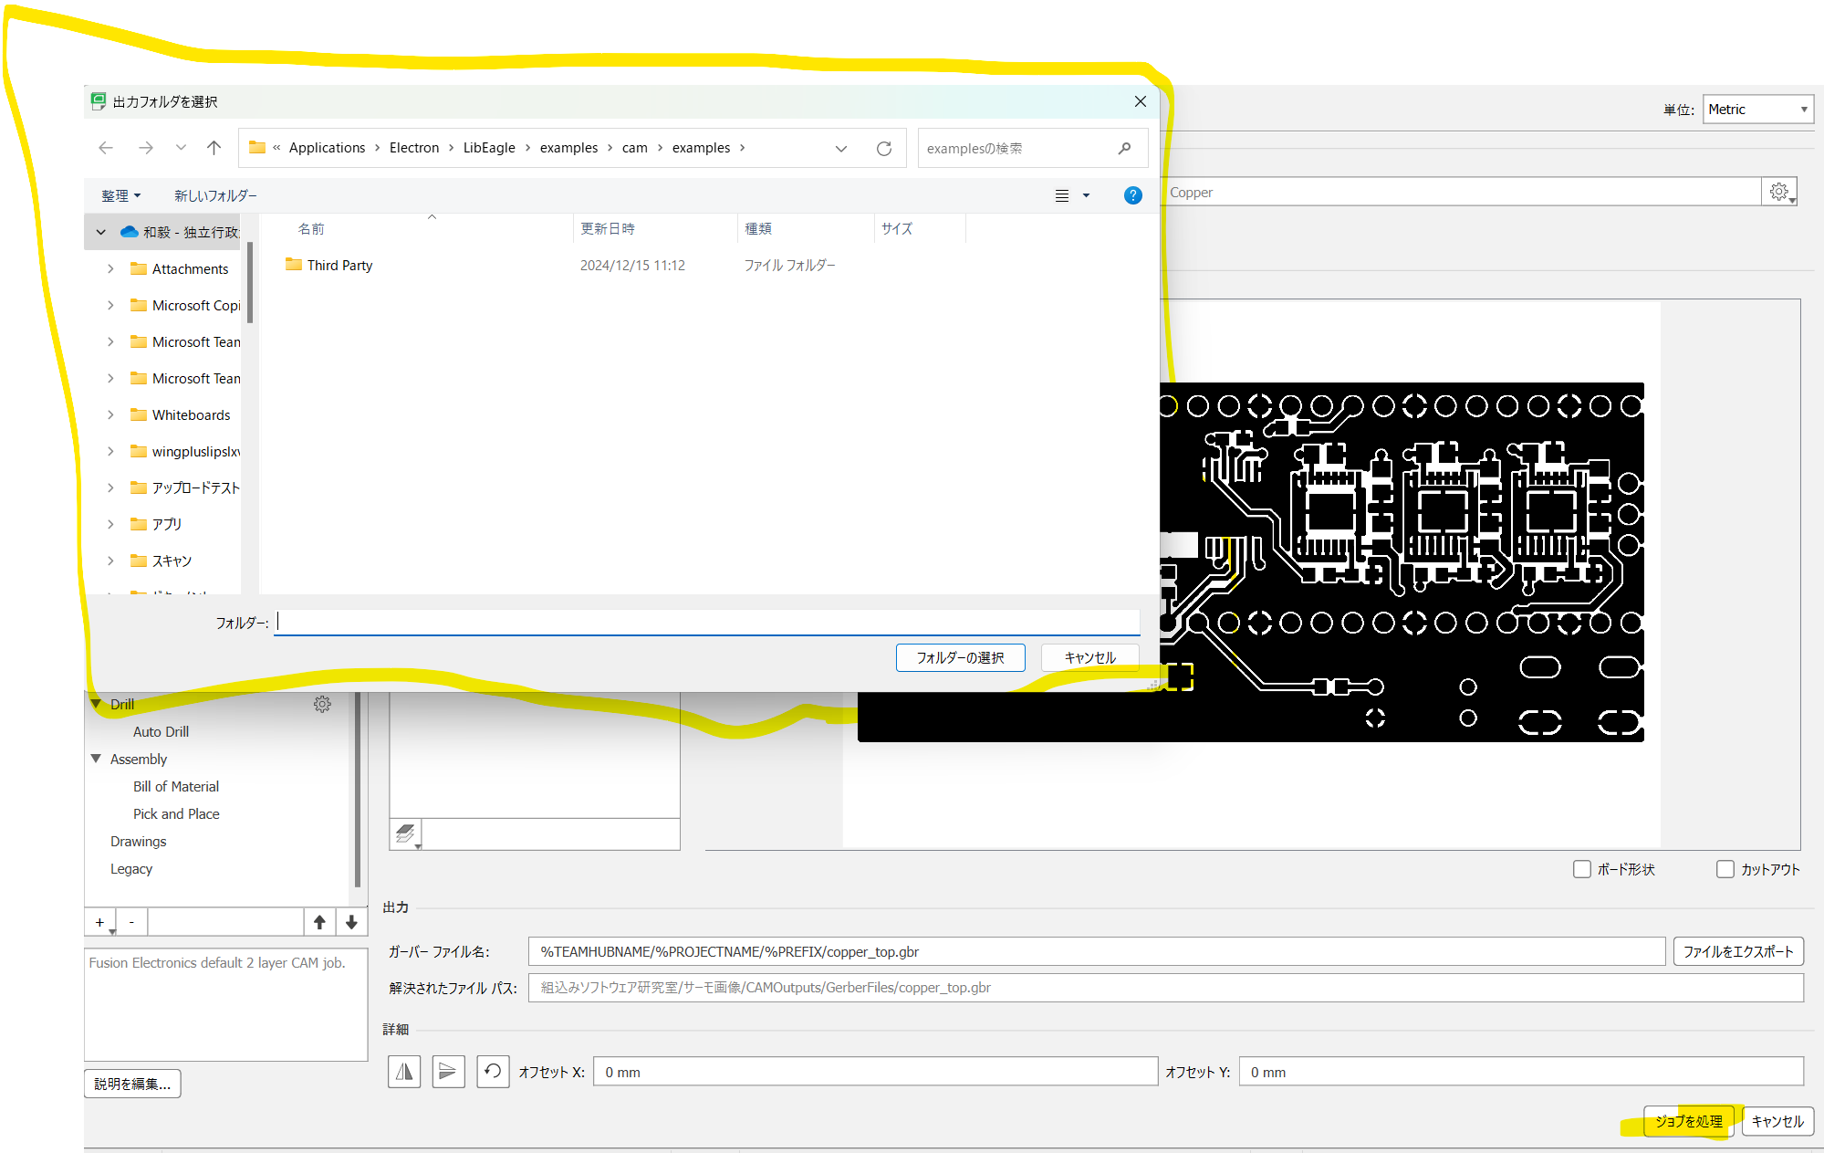1824x1153 pixels.
Task: Click the rotate icon beside Offset X
Action: (493, 1072)
